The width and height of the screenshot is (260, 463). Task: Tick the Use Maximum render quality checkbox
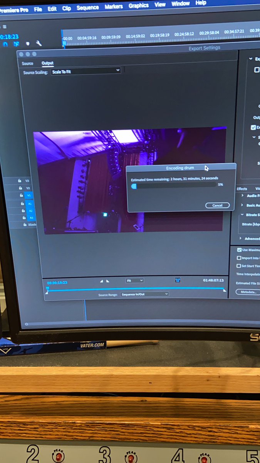pyautogui.click(x=239, y=250)
